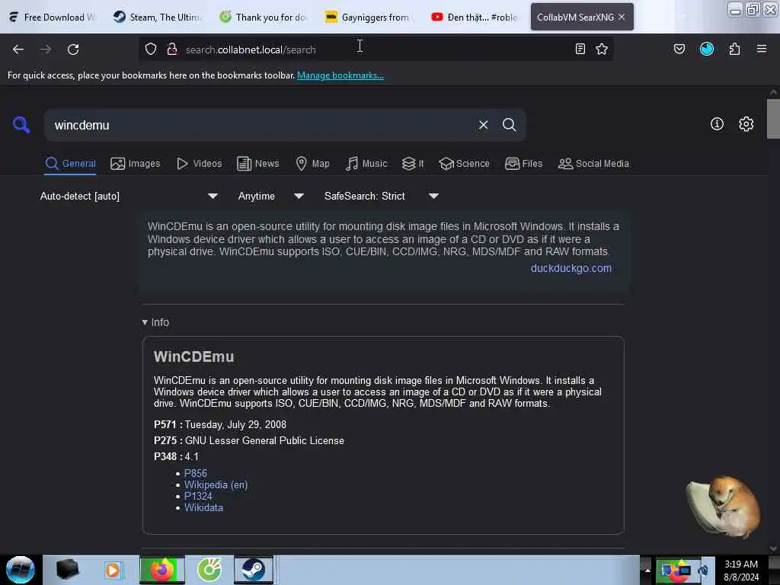Open the duckduckgo.com source link
Screen dimensions: 780x585
tap(571, 268)
